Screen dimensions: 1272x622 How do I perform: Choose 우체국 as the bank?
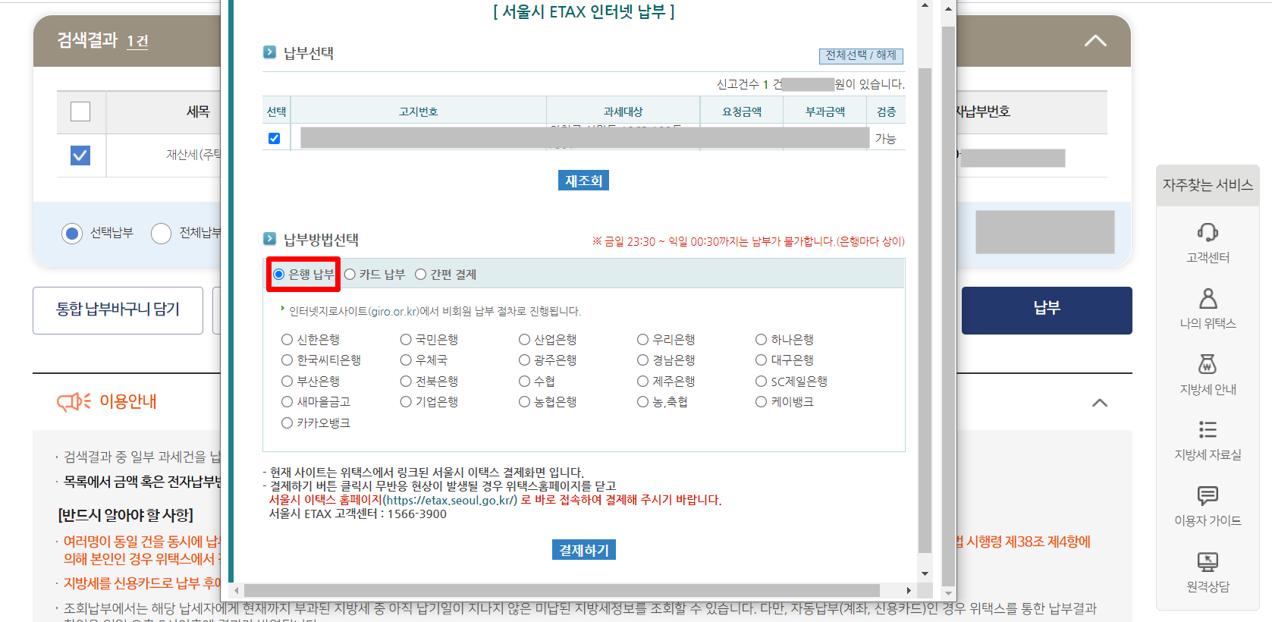tap(406, 360)
